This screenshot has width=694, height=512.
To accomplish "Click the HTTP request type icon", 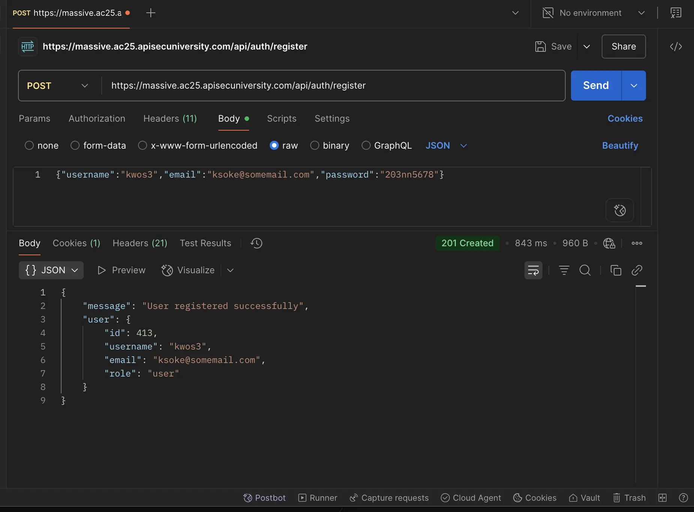I will coord(28,47).
